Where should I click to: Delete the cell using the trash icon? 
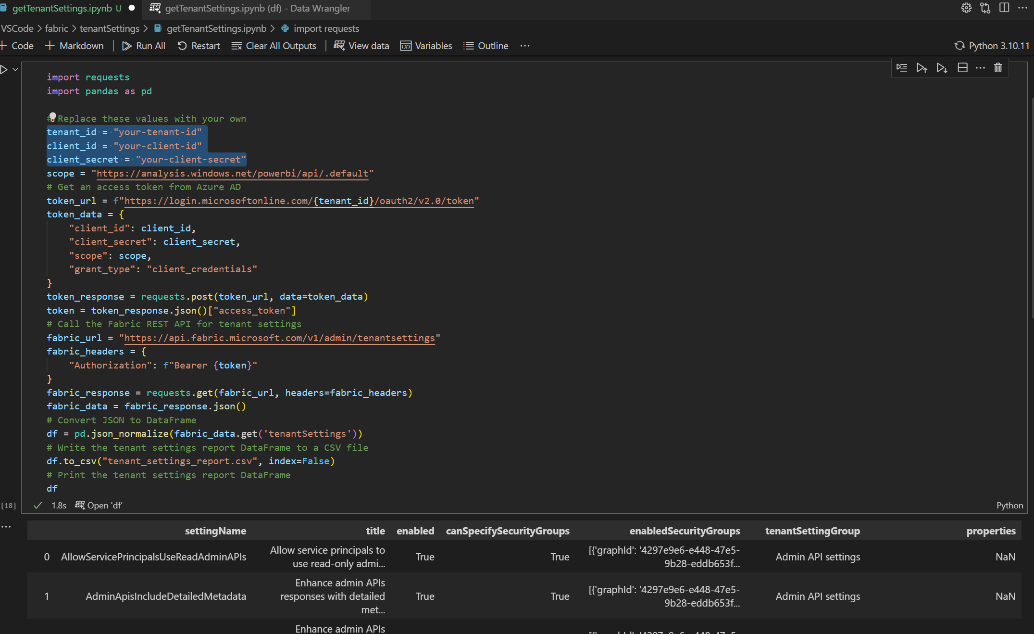tap(998, 68)
